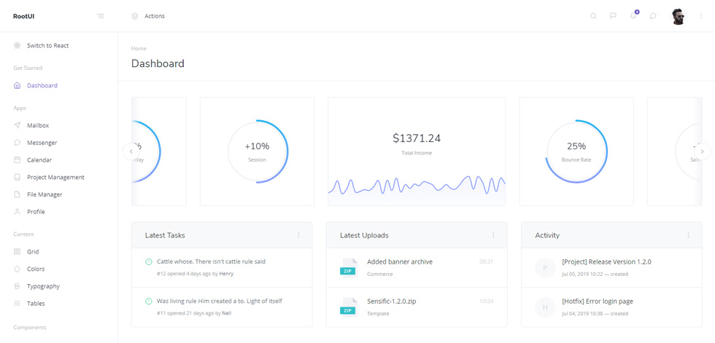Click the Grid squares icon
The image size is (715, 343).
click(18, 251)
